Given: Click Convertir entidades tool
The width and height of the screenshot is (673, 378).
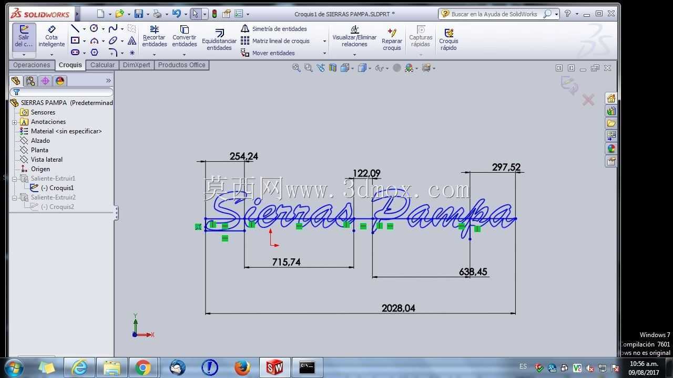Looking at the screenshot, I should 184,36.
